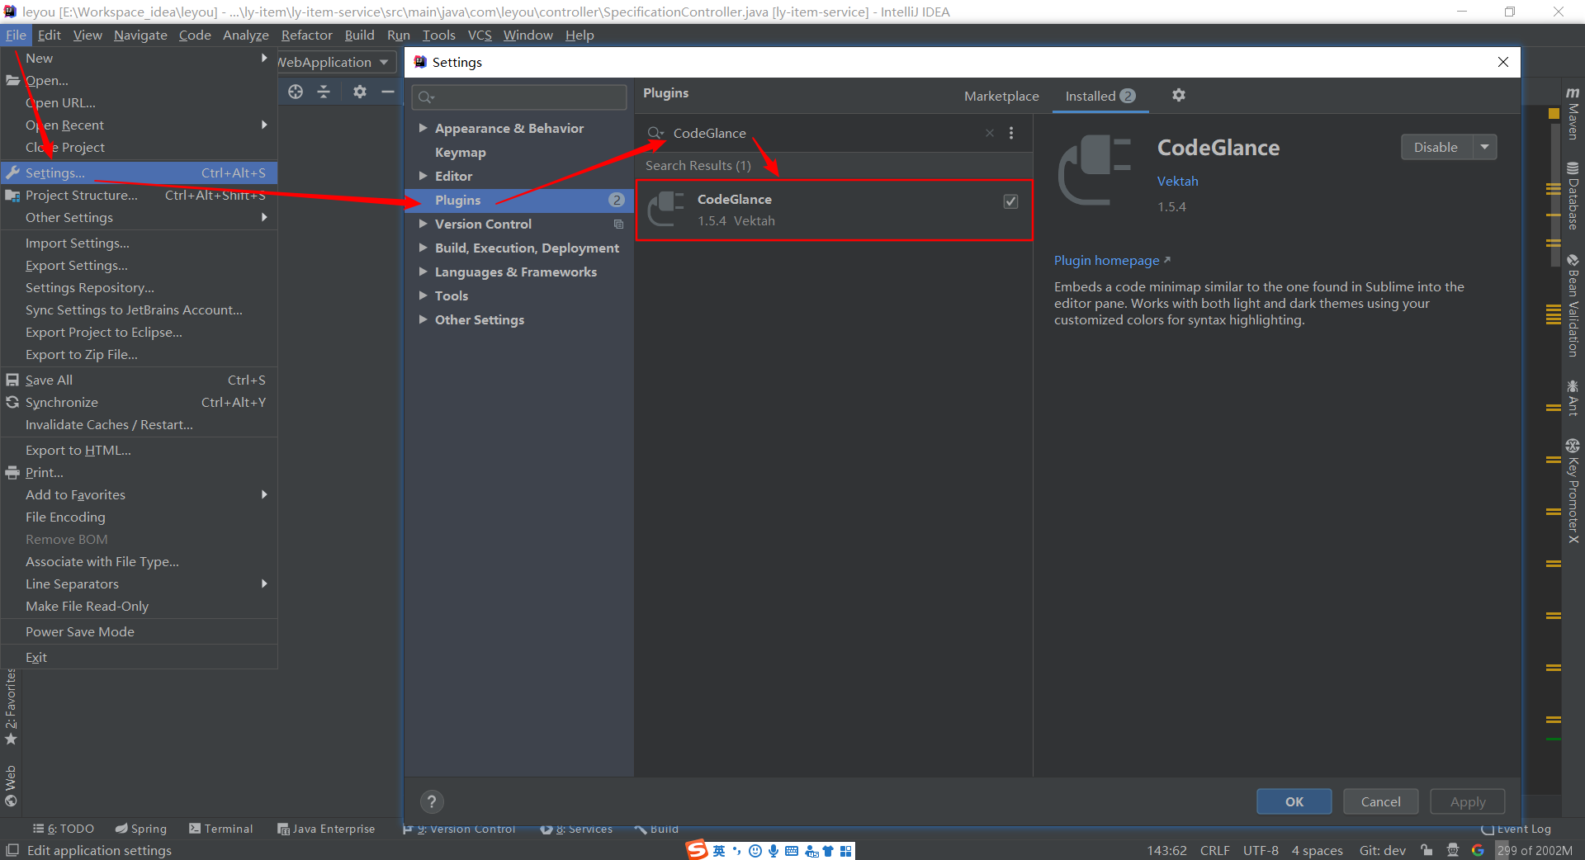Open the Bean Validation tool window
This screenshot has height=860, width=1585.
(1573, 306)
